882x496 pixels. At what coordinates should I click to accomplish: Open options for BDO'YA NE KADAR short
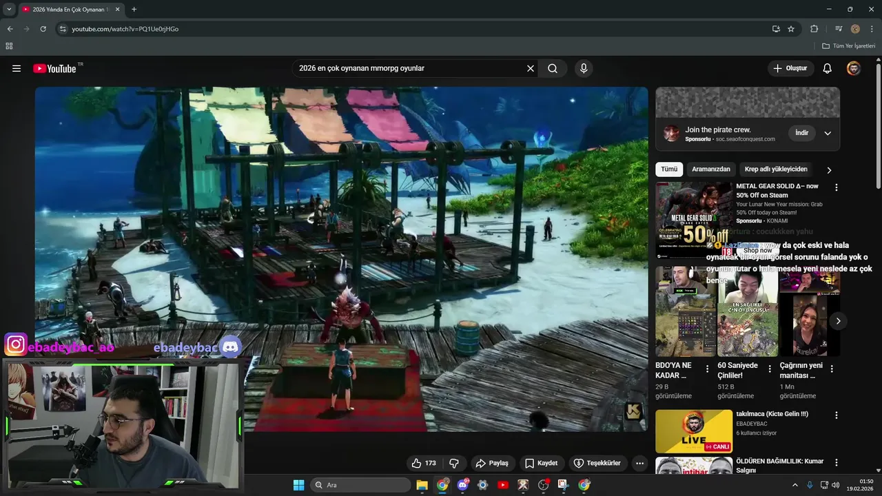pyautogui.click(x=707, y=369)
